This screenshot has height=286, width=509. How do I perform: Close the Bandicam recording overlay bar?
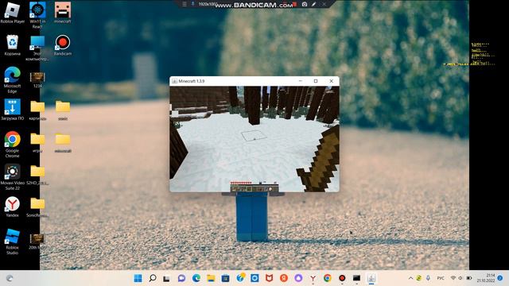tap(324, 4)
